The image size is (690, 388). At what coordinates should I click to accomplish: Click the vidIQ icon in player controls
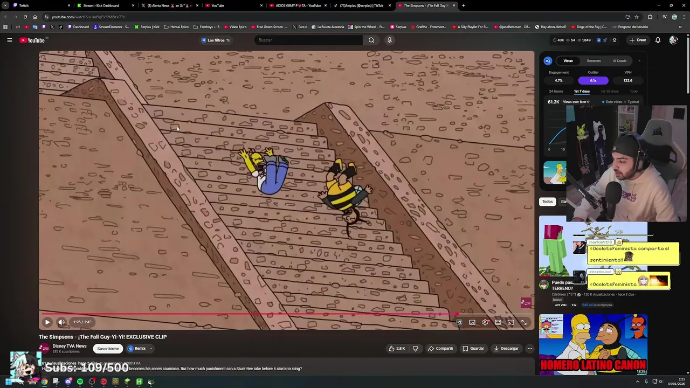click(459, 322)
